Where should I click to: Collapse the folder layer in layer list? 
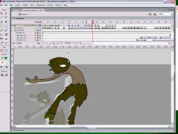[x=13, y=30]
